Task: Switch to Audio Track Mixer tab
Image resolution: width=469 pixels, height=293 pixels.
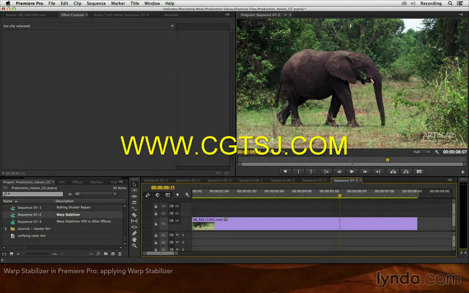Action: (x=121, y=15)
